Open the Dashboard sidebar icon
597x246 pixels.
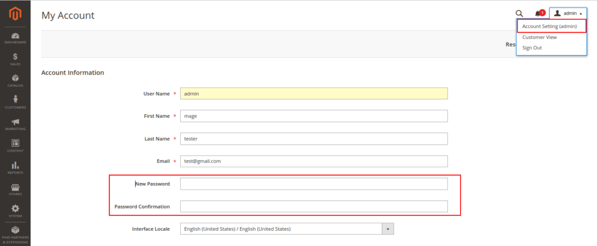click(15, 38)
